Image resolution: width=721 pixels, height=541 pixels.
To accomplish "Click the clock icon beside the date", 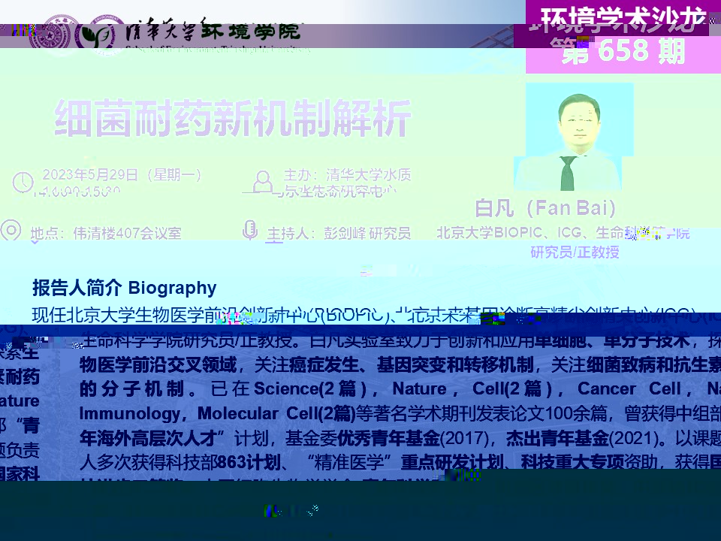I will pyautogui.click(x=23, y=183).
